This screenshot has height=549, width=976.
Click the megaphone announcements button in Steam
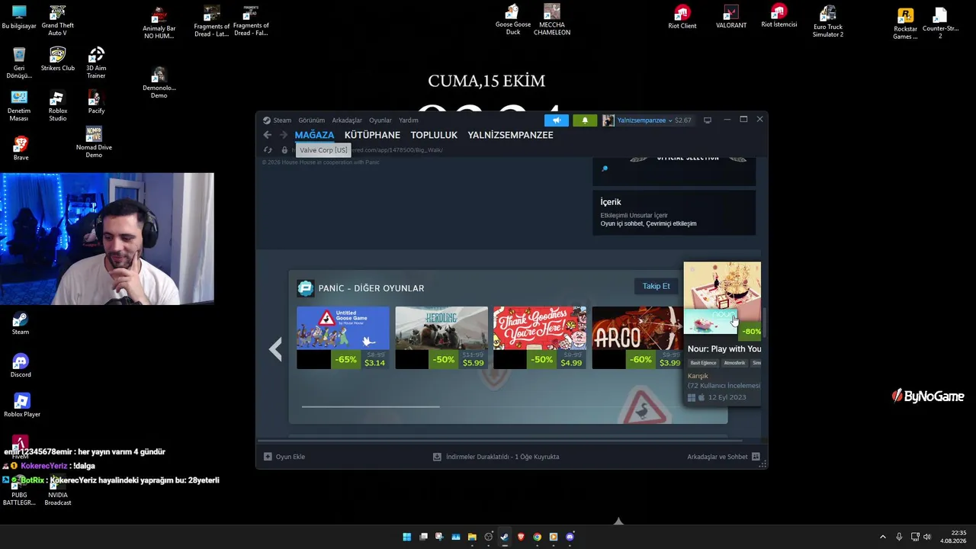pyautogui.click(x=557, y=120)
